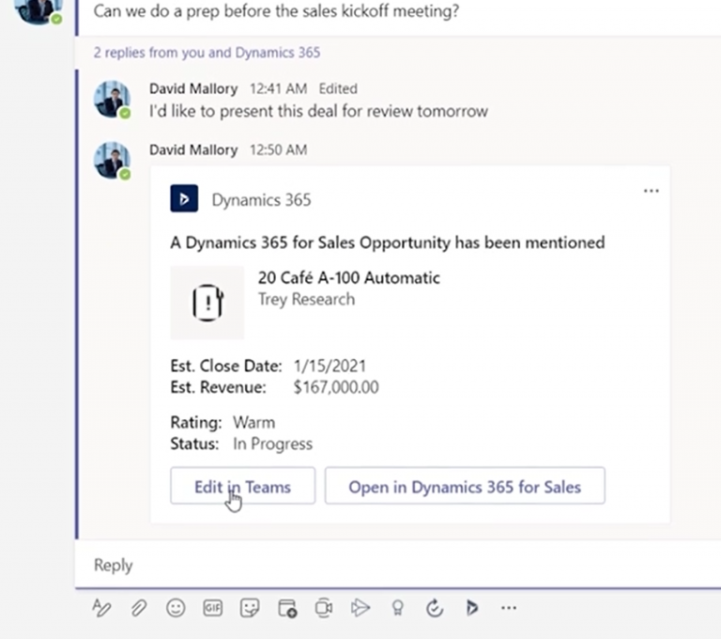Open in Dynamics 365 for Sales
This screenshot has width=721, height=639.
[x=465, y=486]
